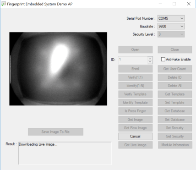This screenshot has width=196, height=170.
Task: Click the Get Live Image button
Action: [136, 145]
